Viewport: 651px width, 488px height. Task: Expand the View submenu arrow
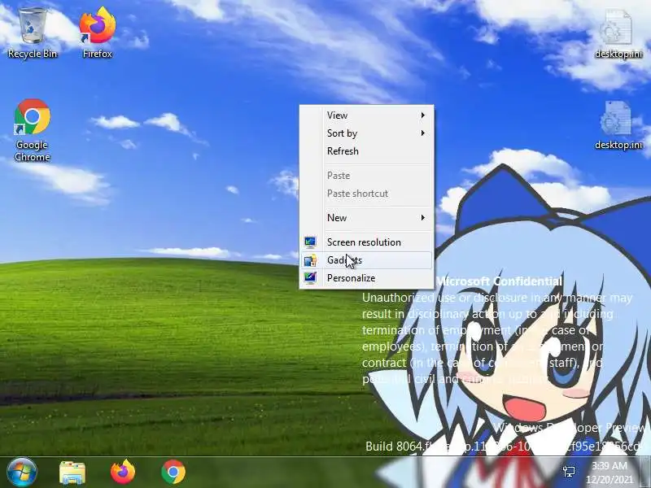422,115
